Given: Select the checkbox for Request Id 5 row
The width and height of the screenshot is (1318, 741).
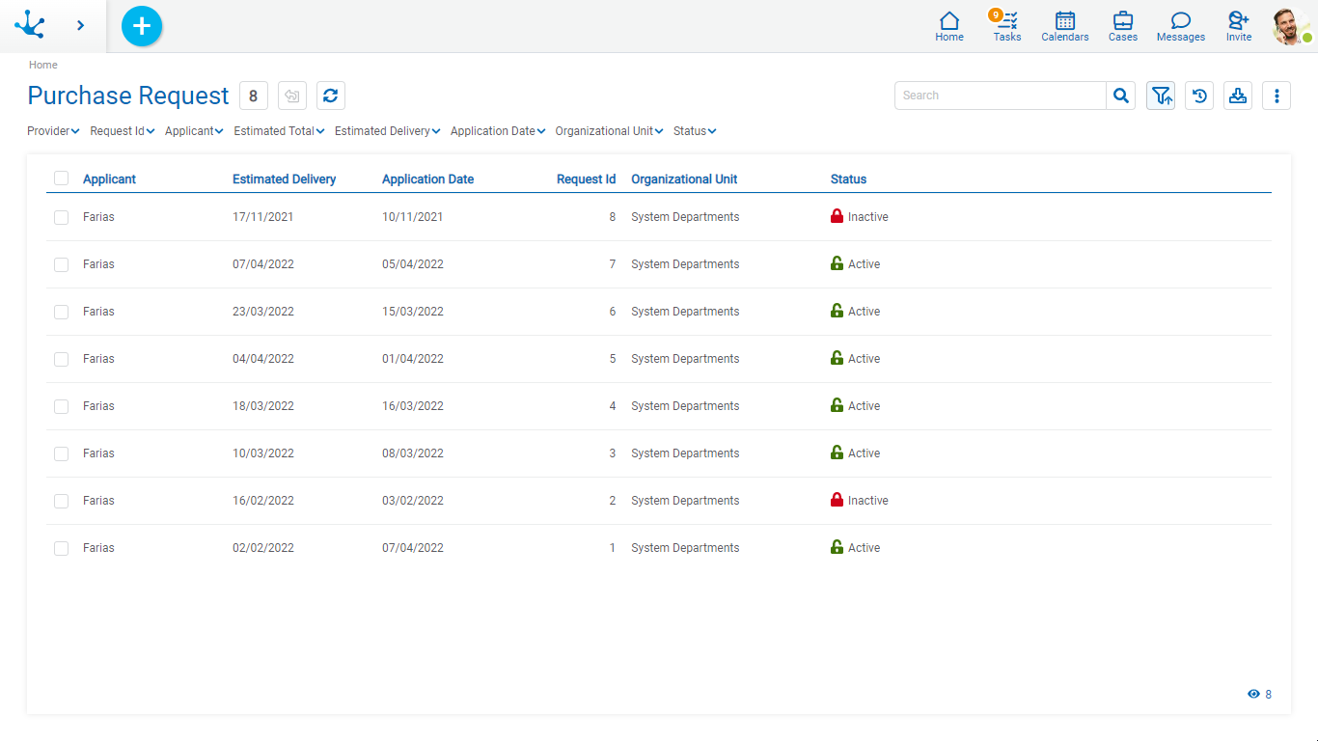Looking at the screenshot, I should coord(62,359).
